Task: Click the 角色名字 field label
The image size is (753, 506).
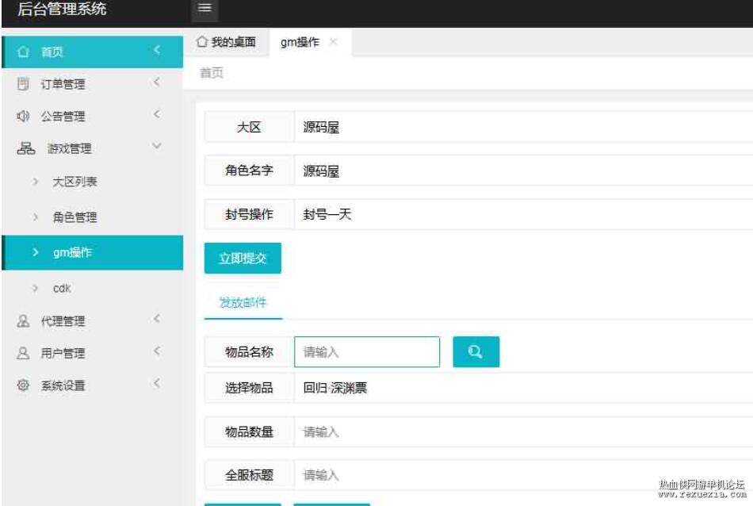Action: tap(249, 170)
